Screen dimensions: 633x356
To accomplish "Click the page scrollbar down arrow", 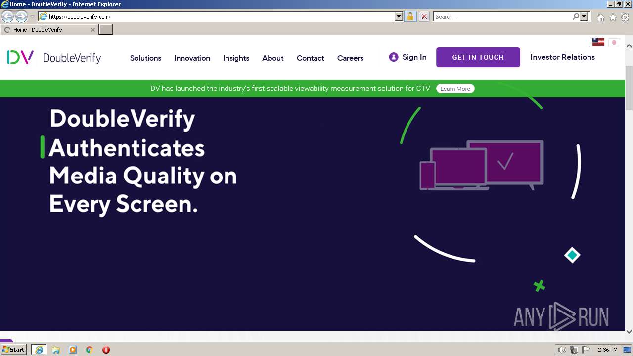I will [629, 331].
